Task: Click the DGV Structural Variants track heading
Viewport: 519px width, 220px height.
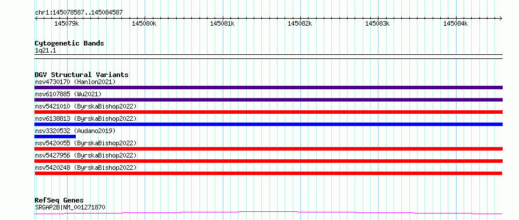Action: (x=82, y=75)
